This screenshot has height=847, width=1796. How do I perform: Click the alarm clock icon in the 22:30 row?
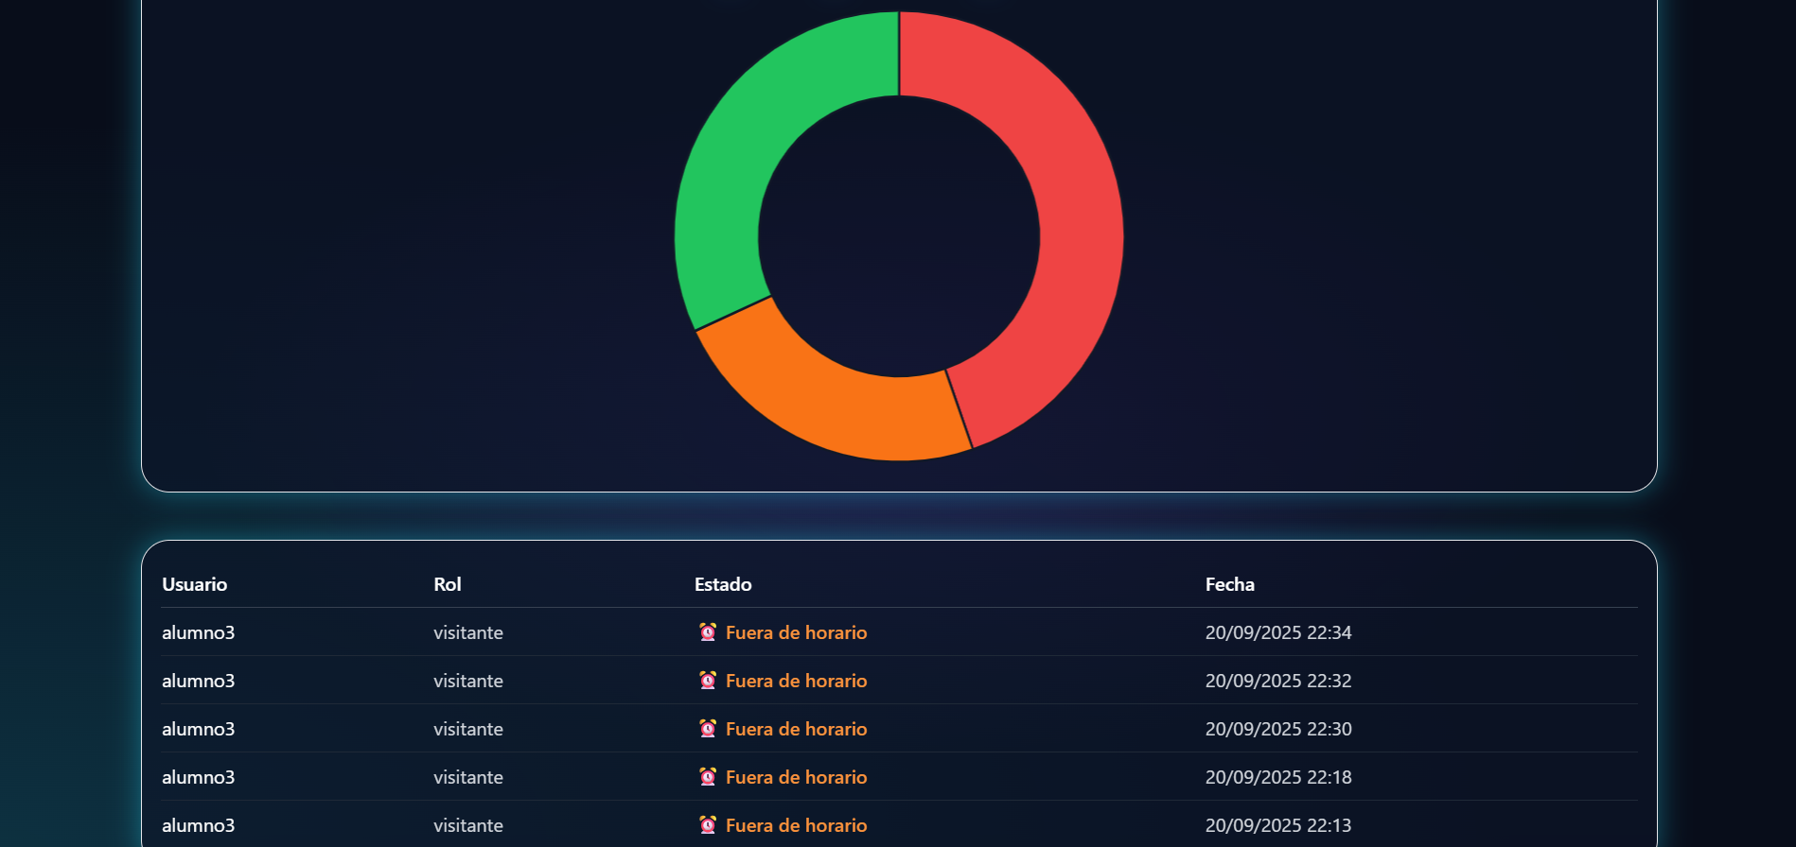(x=708, y=729)
